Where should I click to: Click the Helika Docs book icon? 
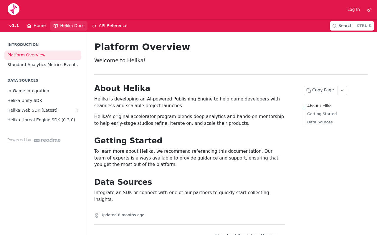click(x=56, y=26)
